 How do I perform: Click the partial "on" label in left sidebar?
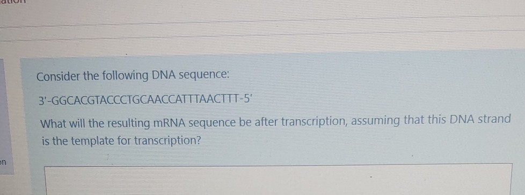pos(3,162)
